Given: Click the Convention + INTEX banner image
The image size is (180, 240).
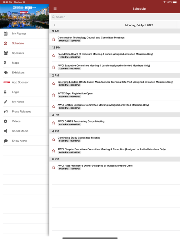Looking at the screenshot, I should pos(24,16).
